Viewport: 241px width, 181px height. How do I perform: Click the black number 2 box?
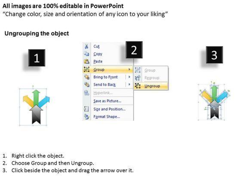134,50
